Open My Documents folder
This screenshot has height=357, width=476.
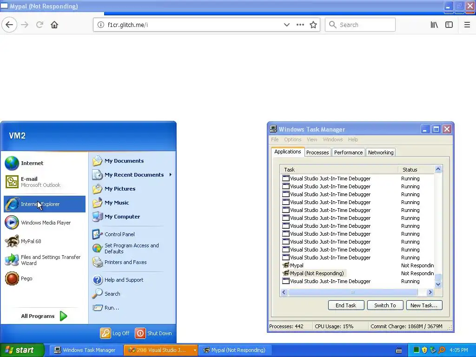[132, 161]
